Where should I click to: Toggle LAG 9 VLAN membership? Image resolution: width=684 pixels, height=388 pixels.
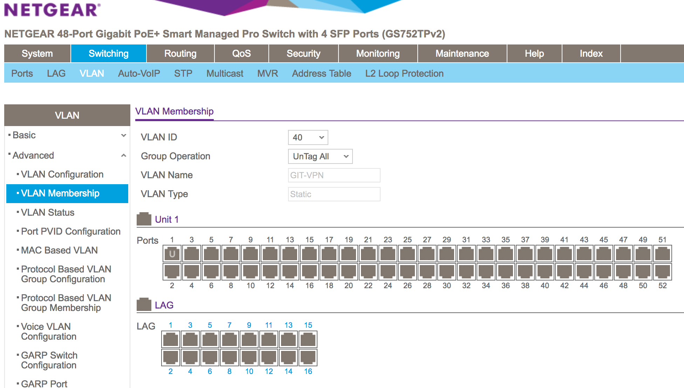249,340
